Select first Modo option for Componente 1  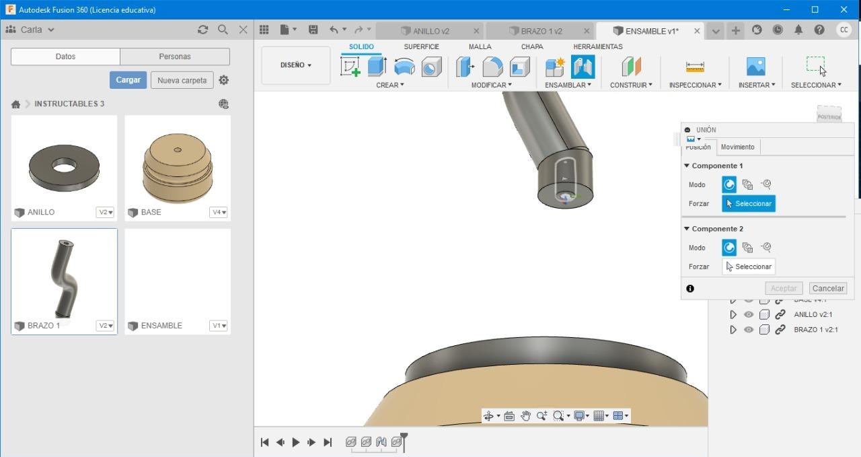pos(729,184)
